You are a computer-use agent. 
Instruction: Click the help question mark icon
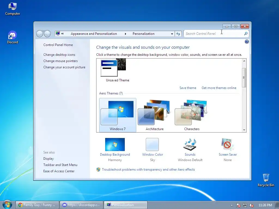(x=247, y=42)
